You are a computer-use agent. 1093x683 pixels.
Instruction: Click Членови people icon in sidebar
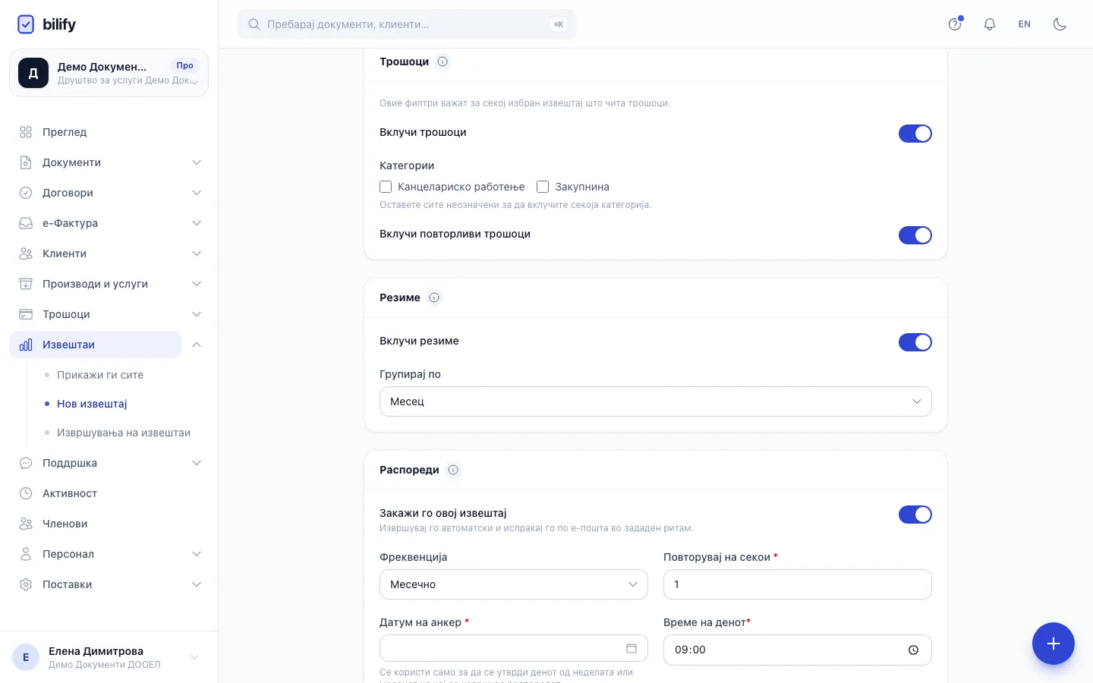point(26,524)
